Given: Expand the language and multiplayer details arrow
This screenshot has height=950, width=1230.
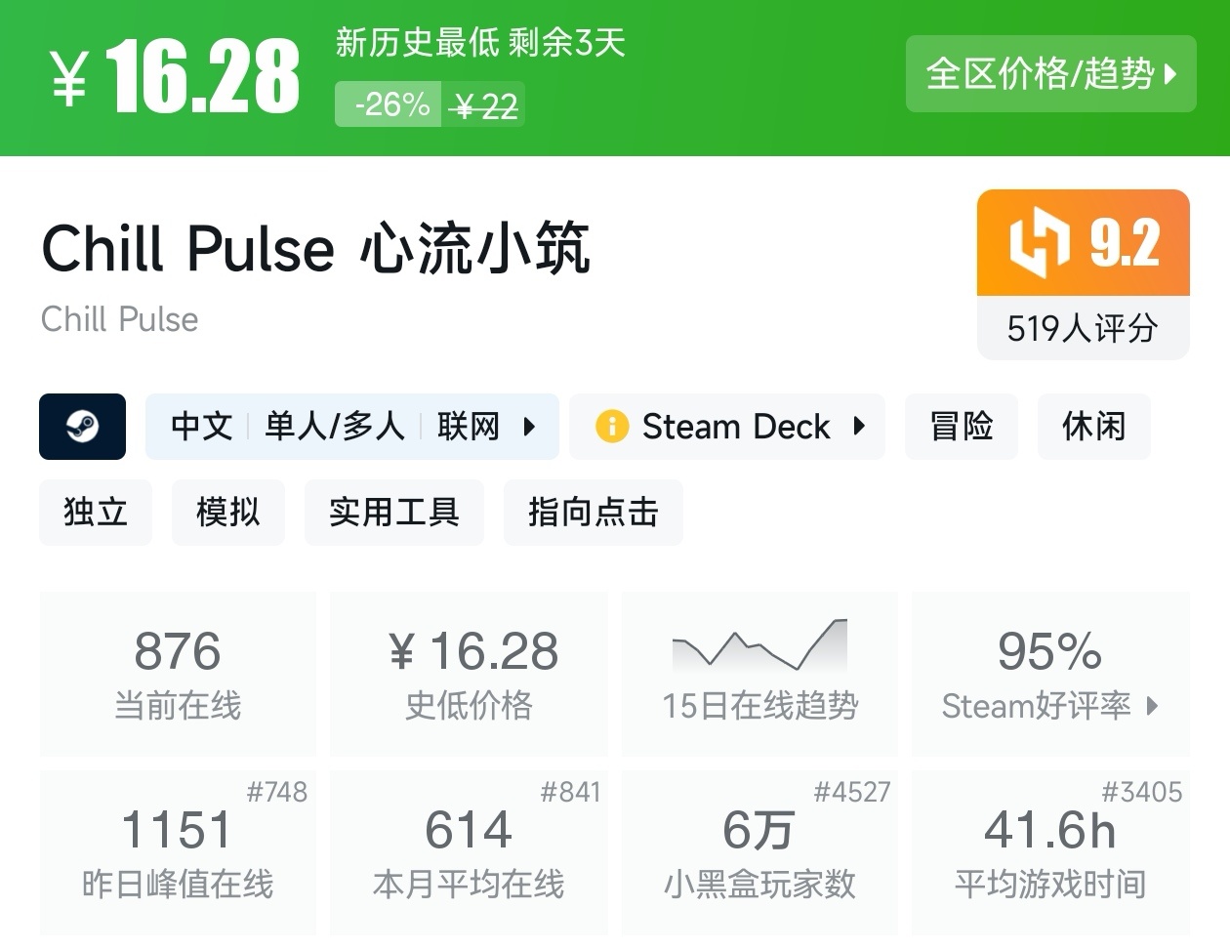Looking at the screenshot, I should pyautogui.click(x=529, y=427).
